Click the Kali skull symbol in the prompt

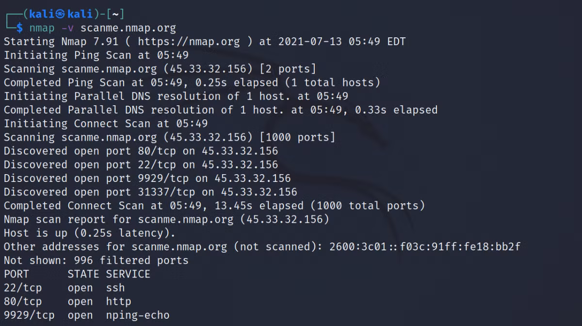coord(60,14)
